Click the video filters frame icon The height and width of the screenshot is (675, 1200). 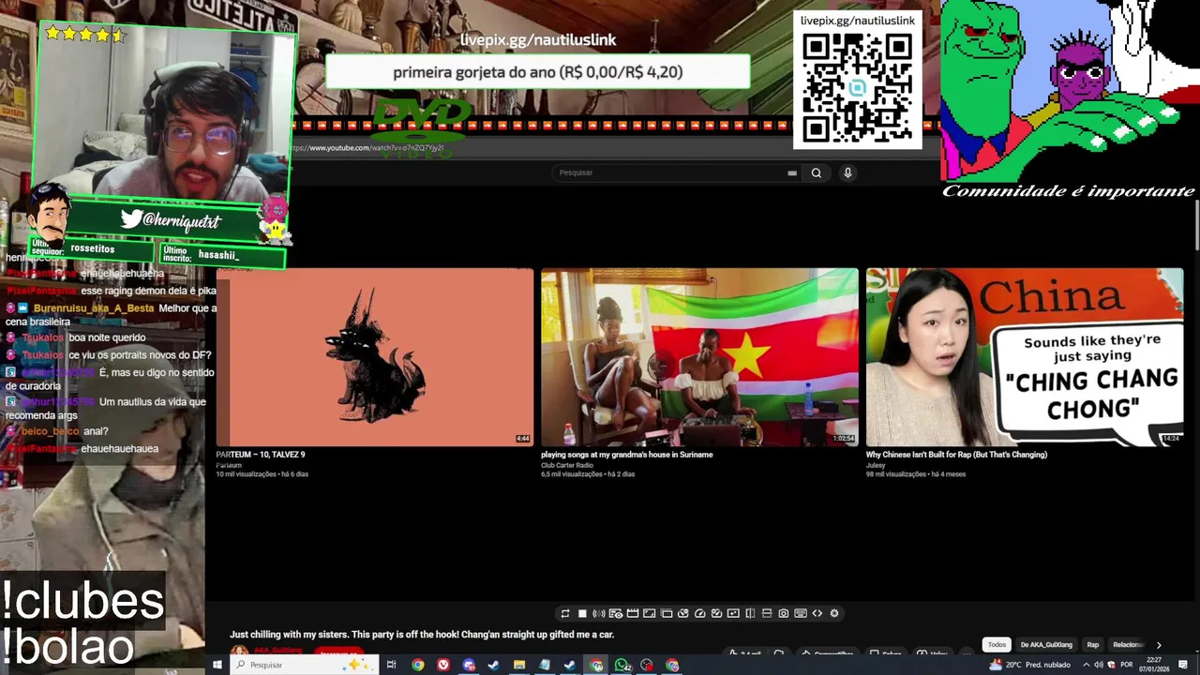point(733,613)
